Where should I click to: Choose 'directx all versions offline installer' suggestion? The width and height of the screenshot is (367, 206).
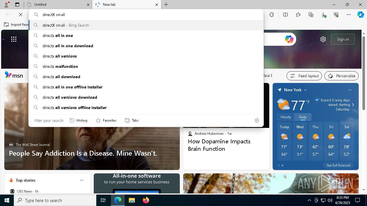pos(146,108)
